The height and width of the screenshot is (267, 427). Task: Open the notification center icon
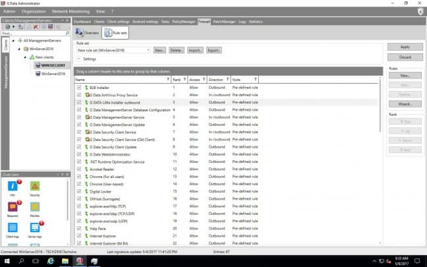(x=417, y=261)
